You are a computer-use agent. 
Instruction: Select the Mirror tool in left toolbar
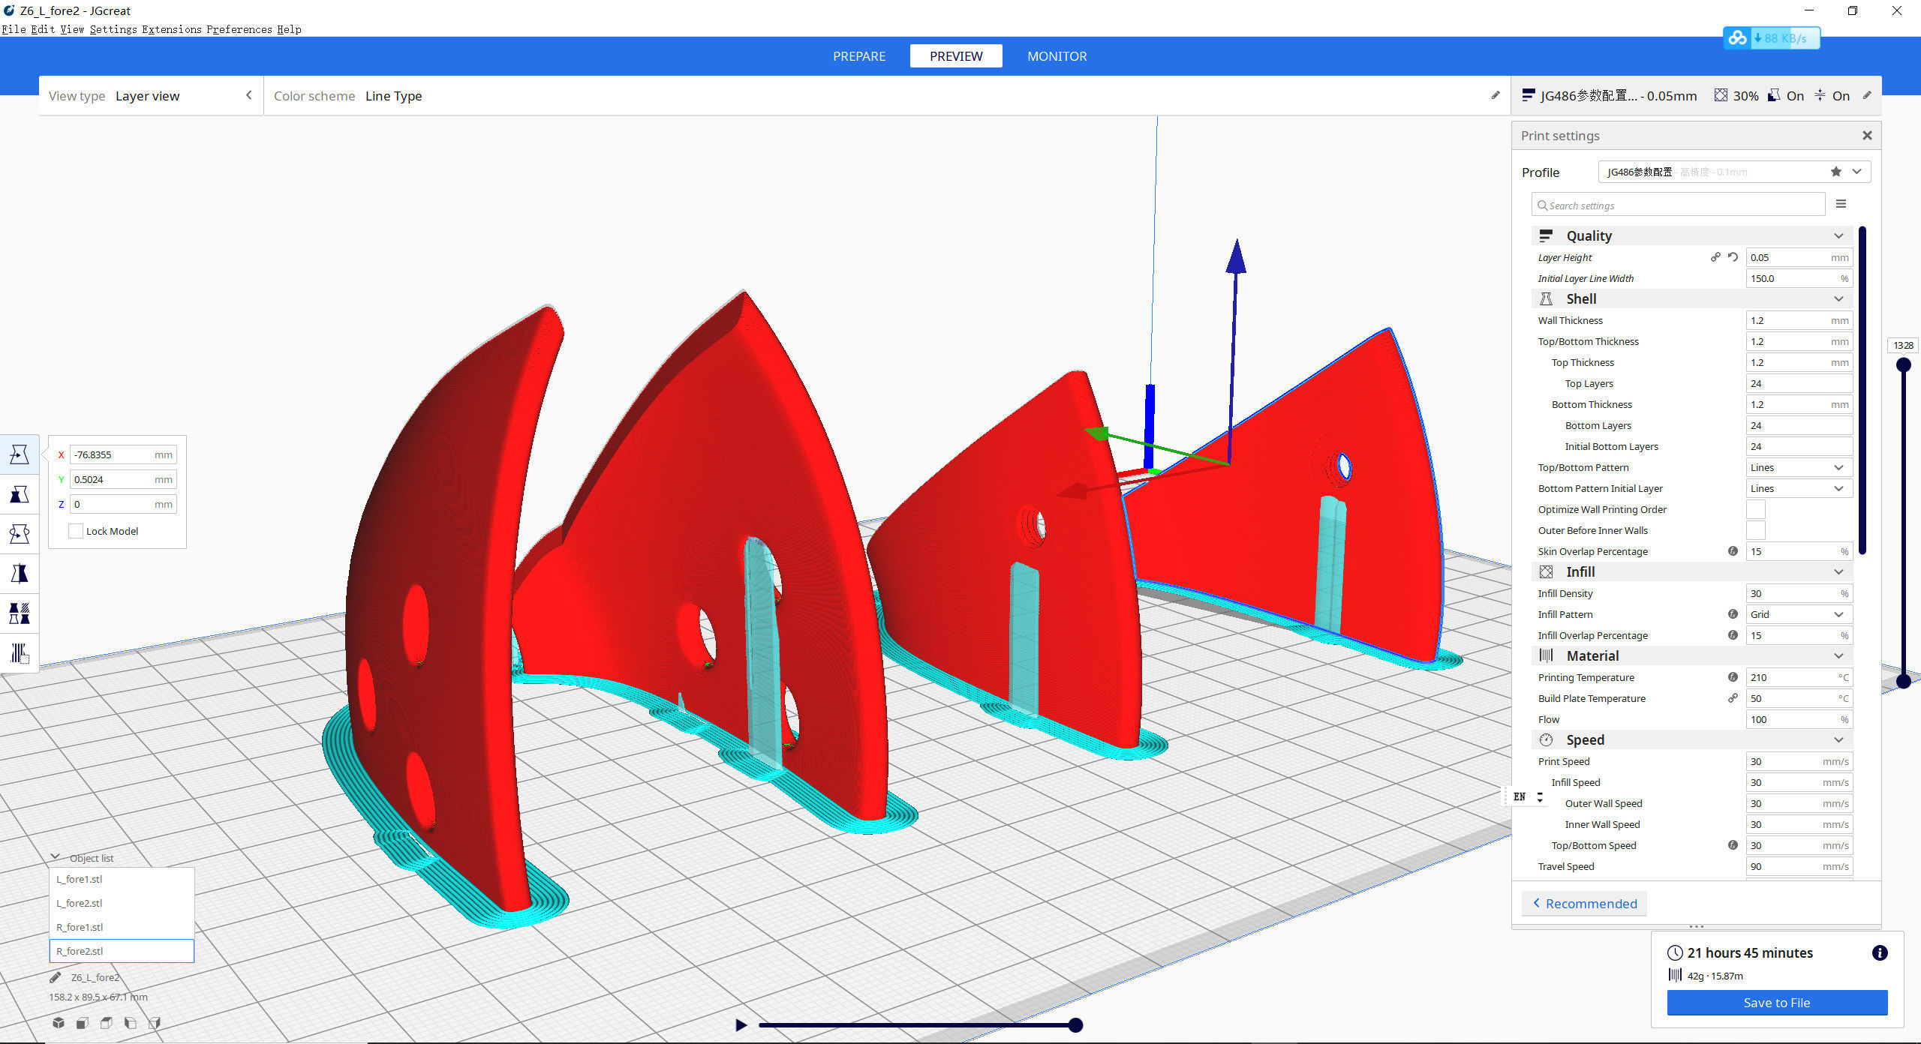coord(20,574)
